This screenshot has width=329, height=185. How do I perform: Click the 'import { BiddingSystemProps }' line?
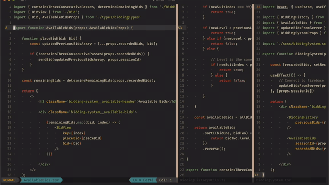pos(294,33)
